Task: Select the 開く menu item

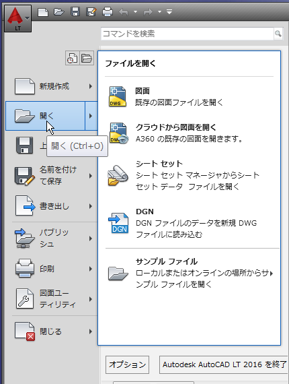Action: [45, 116]
